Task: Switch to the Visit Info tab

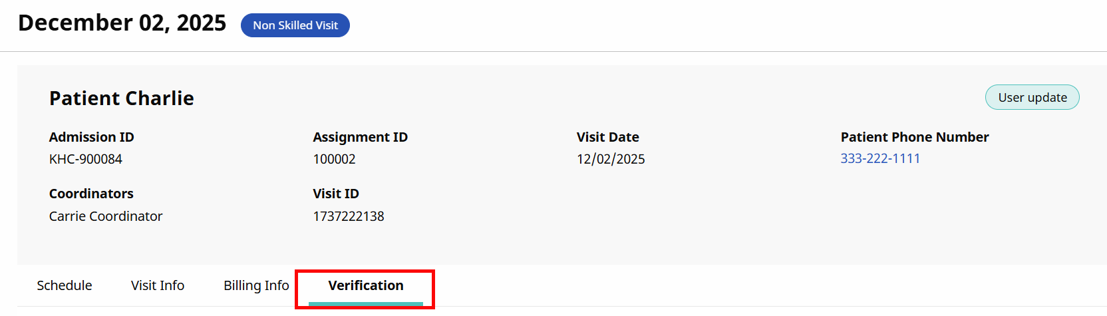Action: [x=158, y=285]
